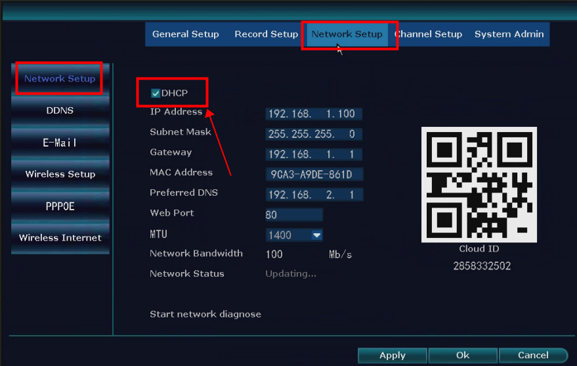Open the System Admin tab

pyautogui.click(x=509, y=34)
